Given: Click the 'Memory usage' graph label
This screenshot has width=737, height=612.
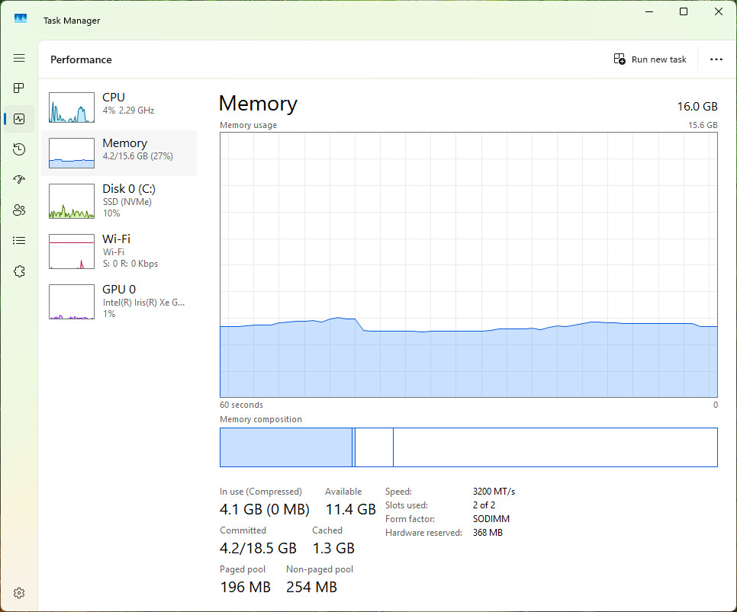Looking at the screenshot, I should (x=248, y=125).
